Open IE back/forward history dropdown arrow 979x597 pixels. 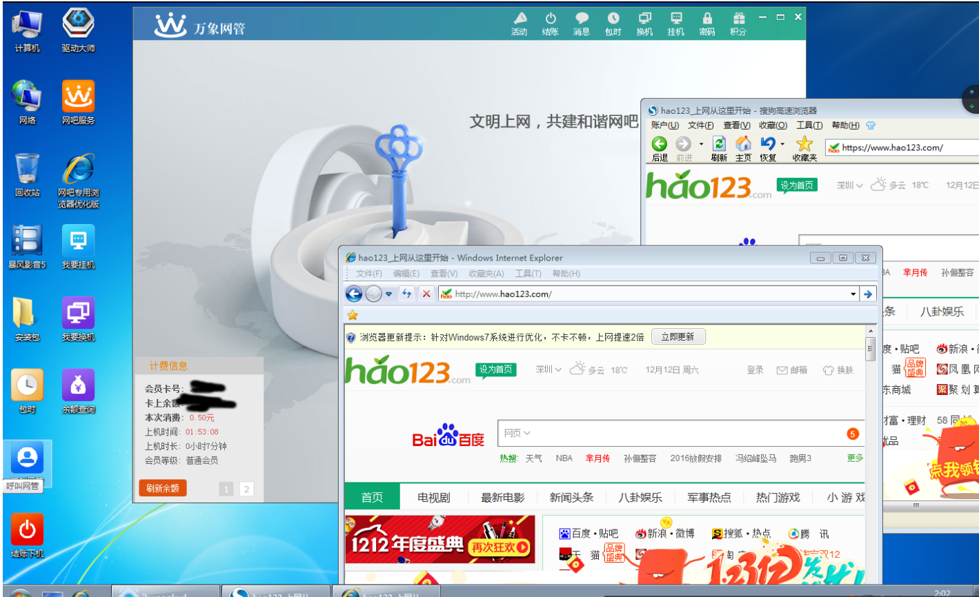pos(388,294)
